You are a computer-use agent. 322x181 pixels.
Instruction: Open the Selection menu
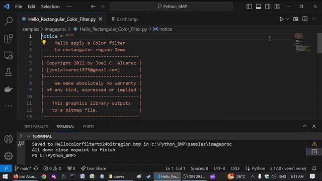[50, 7]
